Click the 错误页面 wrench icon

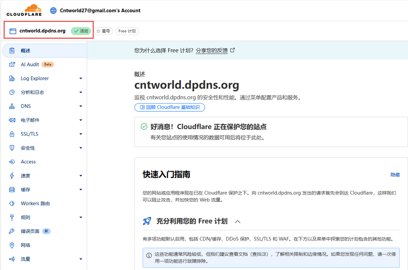pos(12,231)
